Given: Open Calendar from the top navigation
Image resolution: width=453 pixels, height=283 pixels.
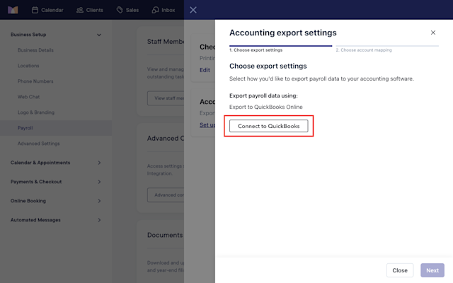Looking at the screenshot, I should coord(47,10).
